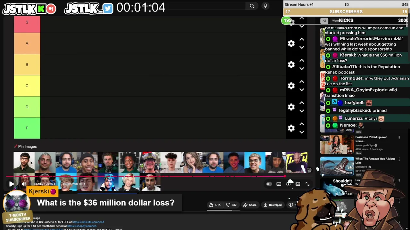The image size is (410, 230).
Task: Move tier B row up with arrow
Action: click(x=301, y=60)
